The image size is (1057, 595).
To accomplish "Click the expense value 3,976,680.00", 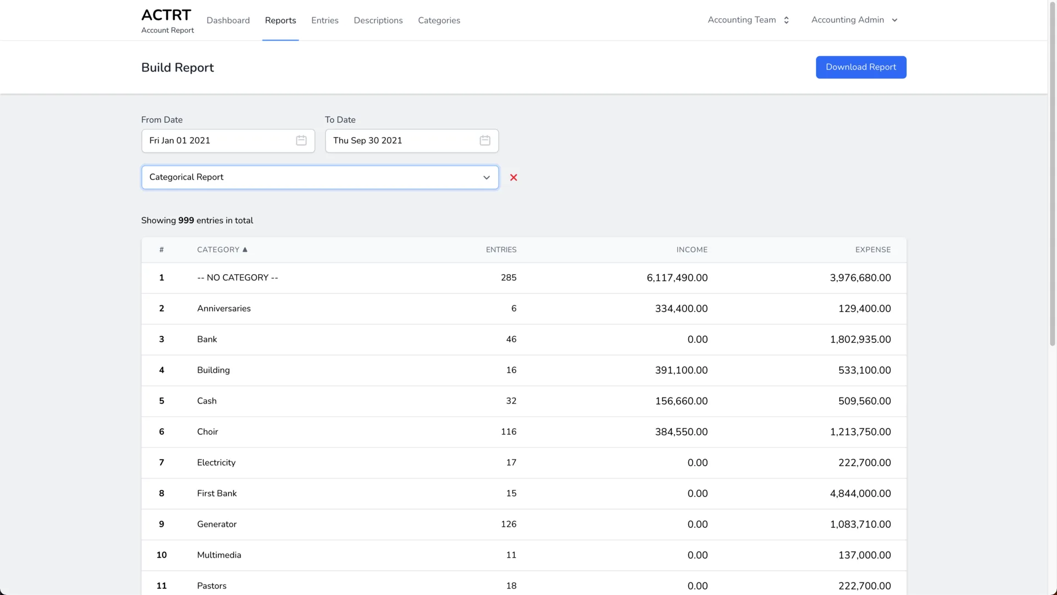I will click(860, 278).
